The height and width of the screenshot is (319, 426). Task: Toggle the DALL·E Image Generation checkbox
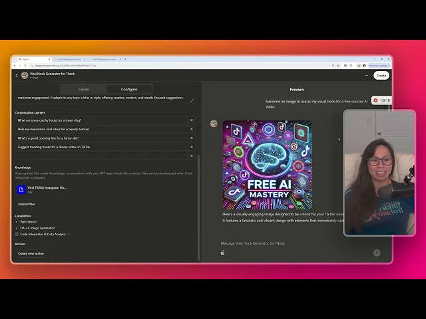click(x=17, y=228)
